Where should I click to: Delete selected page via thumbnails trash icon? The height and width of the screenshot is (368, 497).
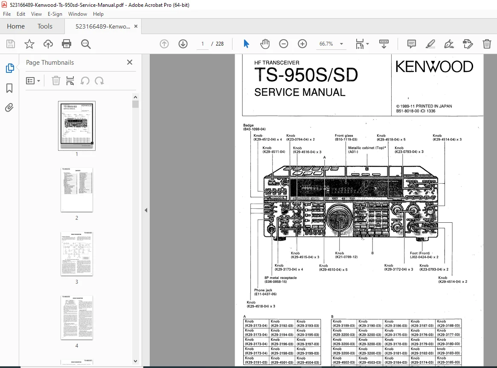[56, 80]
